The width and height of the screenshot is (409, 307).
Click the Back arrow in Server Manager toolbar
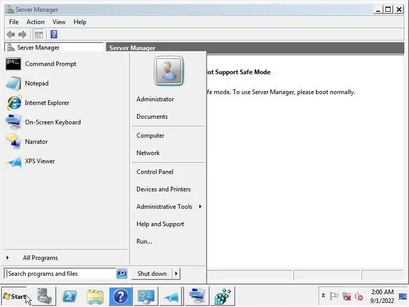(x=11, y=34)
